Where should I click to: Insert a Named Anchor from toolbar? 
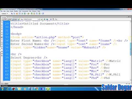17,13
